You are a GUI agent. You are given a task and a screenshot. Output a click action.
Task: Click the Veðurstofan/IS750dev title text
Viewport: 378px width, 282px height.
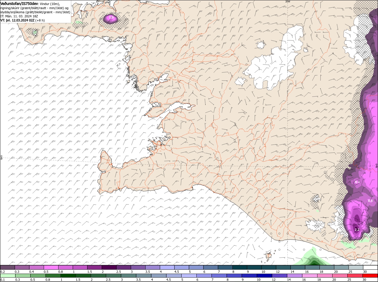pos(19,3)
